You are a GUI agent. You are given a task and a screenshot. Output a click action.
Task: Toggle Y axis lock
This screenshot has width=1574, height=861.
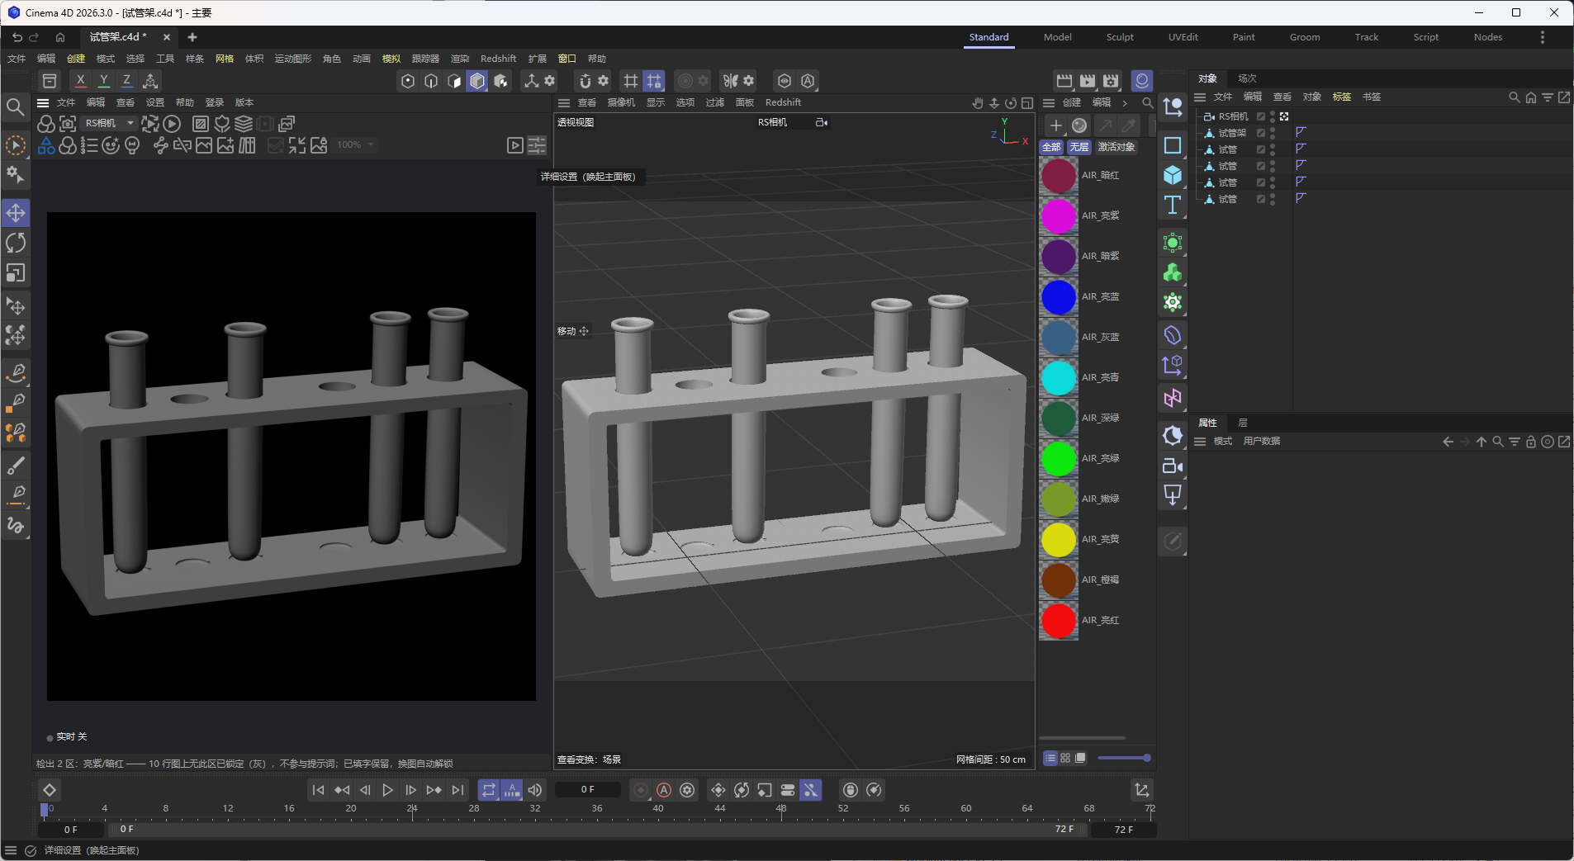click(x=103, y=81)
